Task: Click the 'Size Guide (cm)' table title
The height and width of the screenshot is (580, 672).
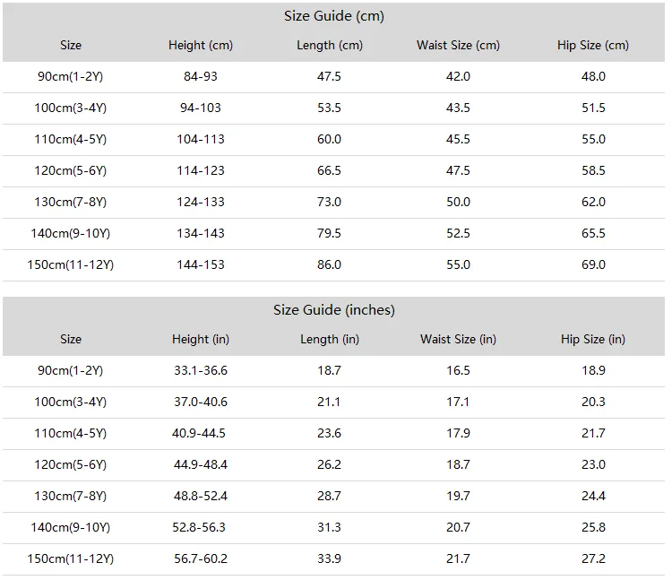Action: point(333,16)
